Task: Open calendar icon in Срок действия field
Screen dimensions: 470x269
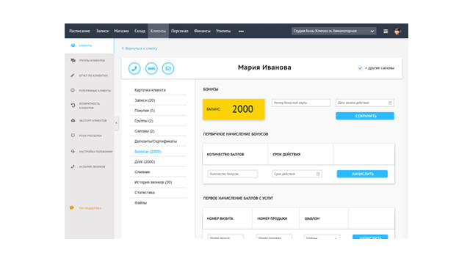Action: click(x=318, y=174)
